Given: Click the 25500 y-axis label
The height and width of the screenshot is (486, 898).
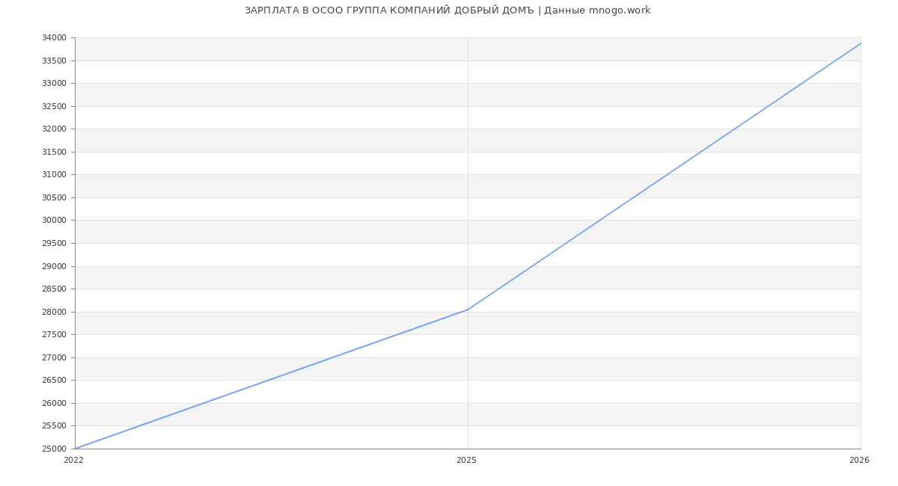Looking at the screenshot, I should tap(54, 426).
